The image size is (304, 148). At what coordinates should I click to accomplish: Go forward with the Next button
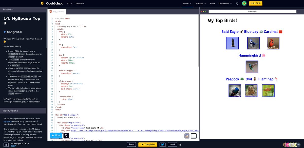(x=172, y=144)
